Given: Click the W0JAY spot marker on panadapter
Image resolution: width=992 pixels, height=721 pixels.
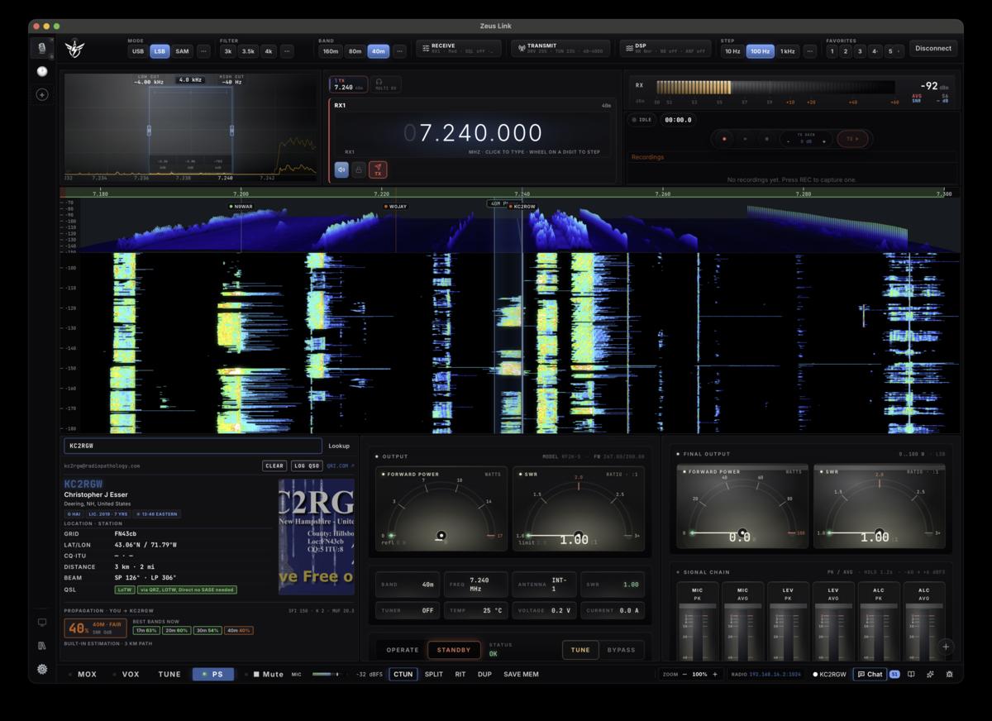Looking at the screenshot, I should click(x=396, y=207).
